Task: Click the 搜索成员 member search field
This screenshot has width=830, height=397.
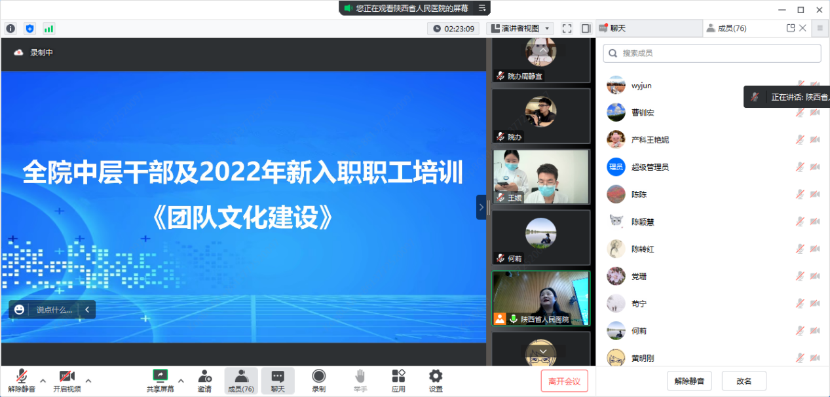Action: tap(711, 52)
